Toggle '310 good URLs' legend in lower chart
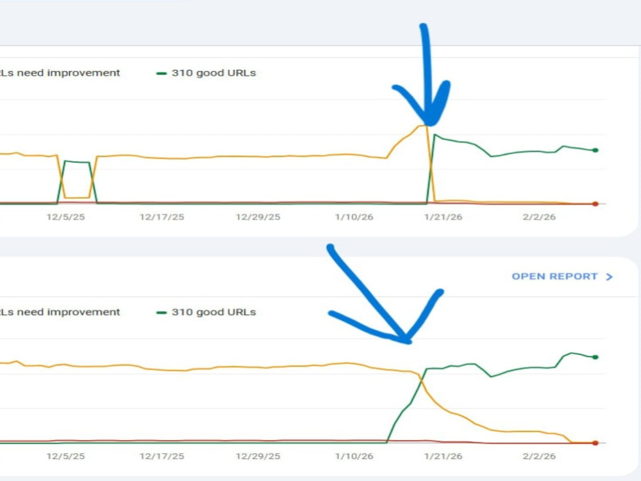This screenshot has width=641, height=481. point(206,312)
